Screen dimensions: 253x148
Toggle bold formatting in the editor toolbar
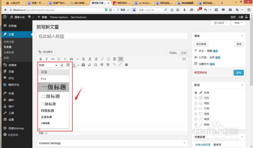(40, 59)
